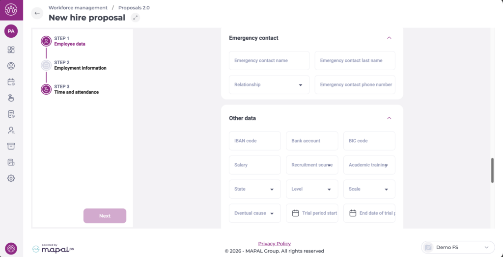Click the calendar icon for Trial period start

296,213
